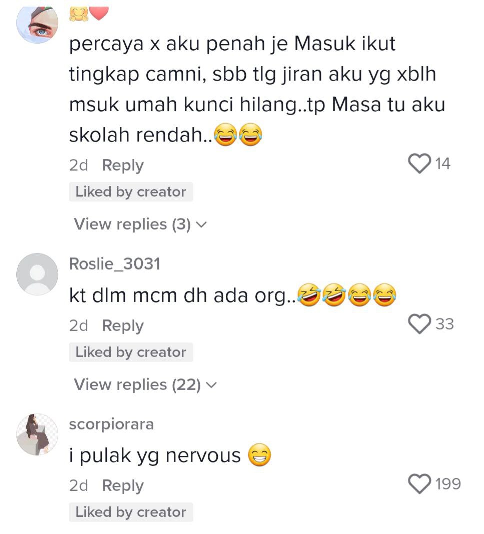
Task: Tap the like count 33
Action: tap(445, 324)
